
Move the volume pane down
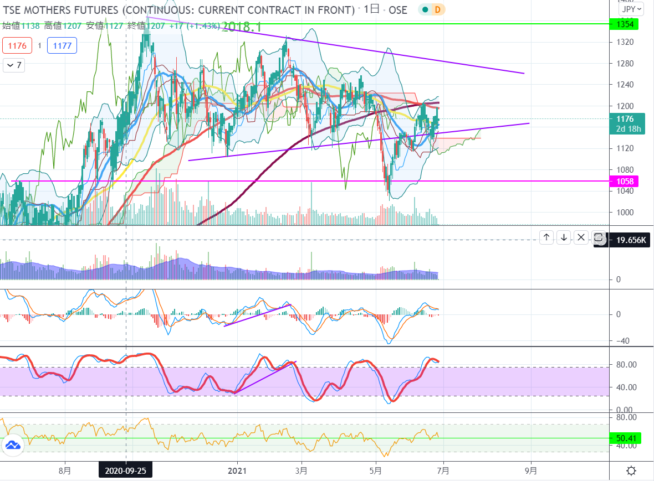point(564,237)
